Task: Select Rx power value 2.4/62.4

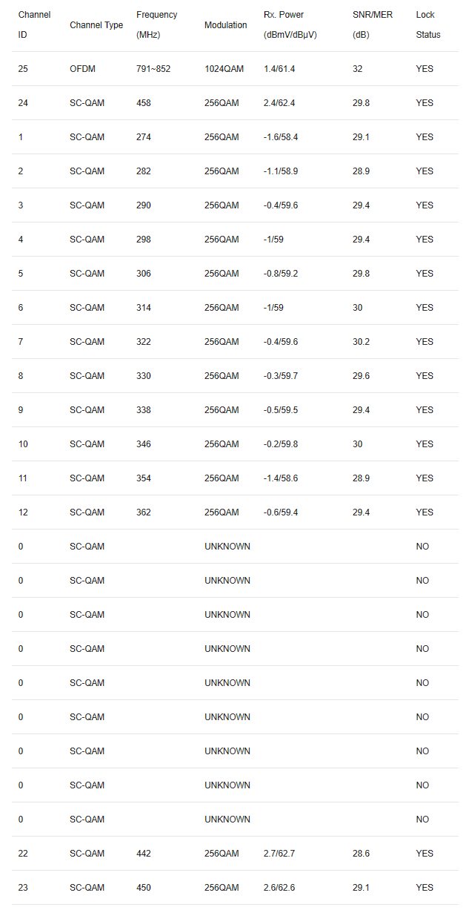Action: (x=279, y=103)
